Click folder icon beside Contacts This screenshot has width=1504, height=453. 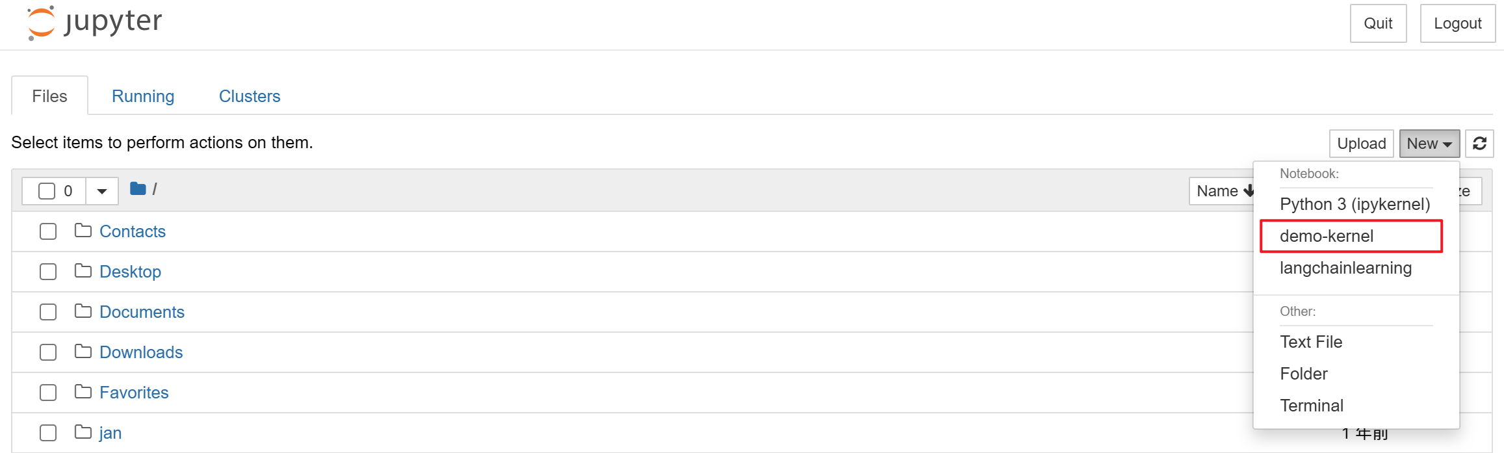click(x=83, y=231)
